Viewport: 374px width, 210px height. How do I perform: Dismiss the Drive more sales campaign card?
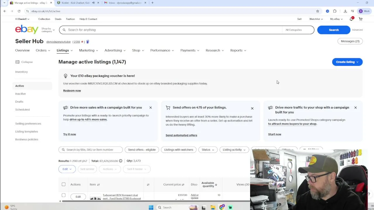[150, 108]
